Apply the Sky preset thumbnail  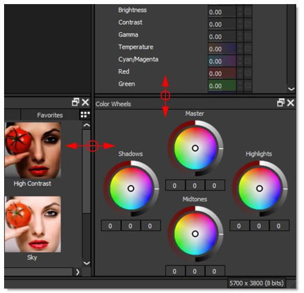click(x=33, y=224)
